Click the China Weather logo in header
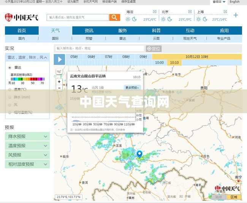This screenshot has width=247, height=203. [21, 18]
